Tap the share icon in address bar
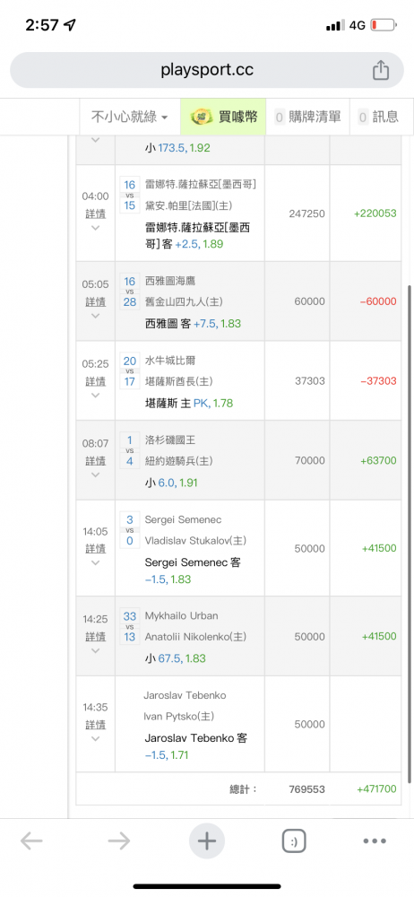This screenshot has width=414, height=897. tap(381, 70)
